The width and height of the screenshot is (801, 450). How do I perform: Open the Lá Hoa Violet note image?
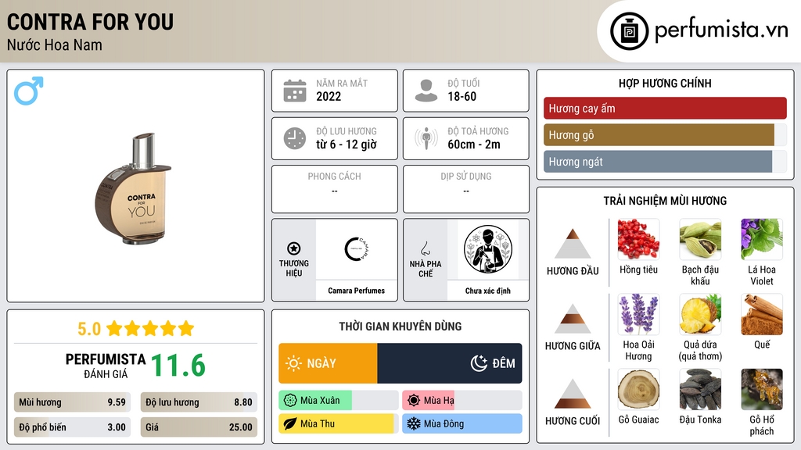762,239
